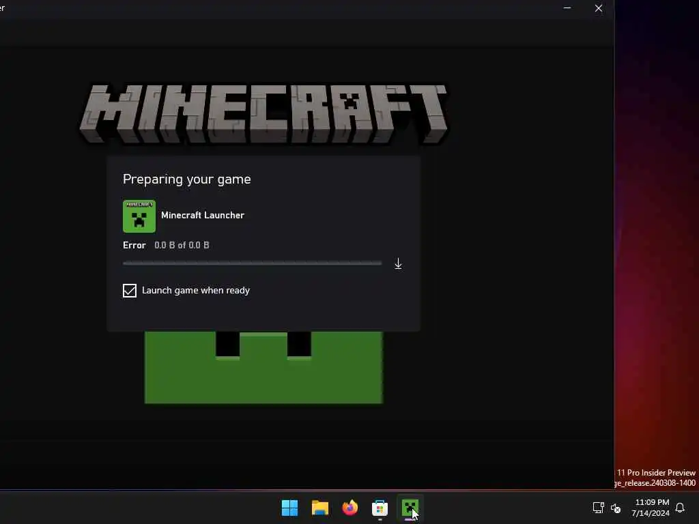This screenshot has height=524, width=699.
Task: Close the Minecraft installer window
Action: [599, 8]
